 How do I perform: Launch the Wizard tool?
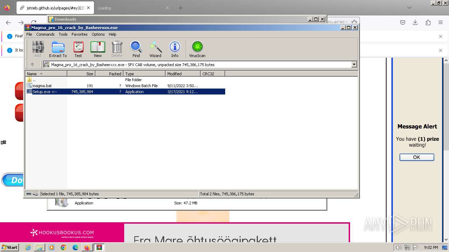[x=155, y=49]
